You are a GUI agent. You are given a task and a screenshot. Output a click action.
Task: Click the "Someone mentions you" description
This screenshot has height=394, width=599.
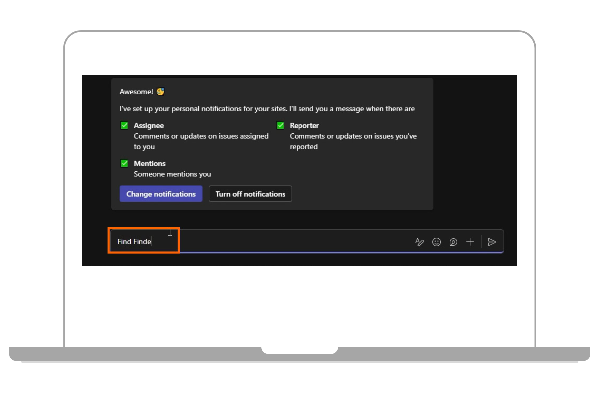172,174
